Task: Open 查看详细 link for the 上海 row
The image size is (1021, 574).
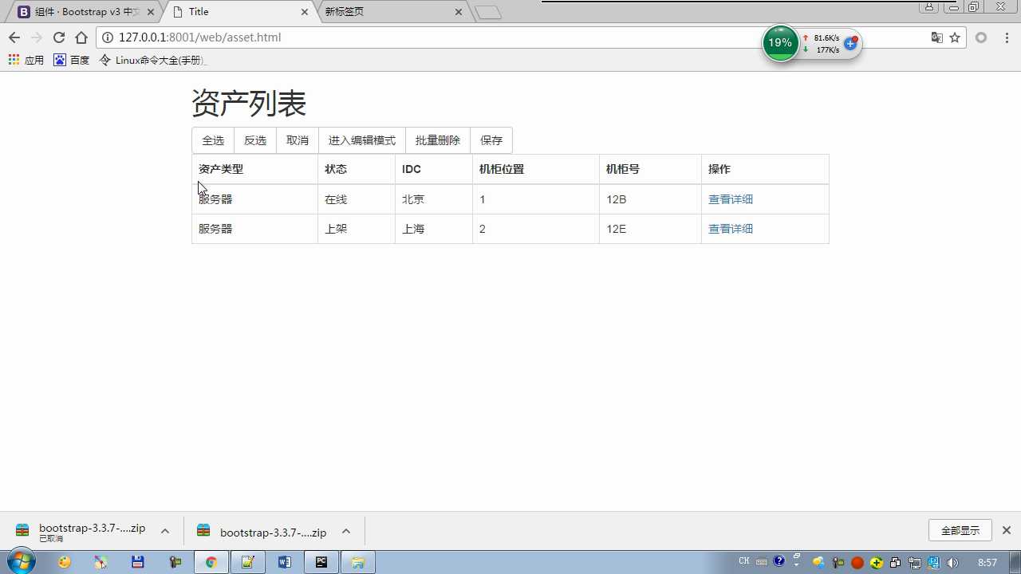Action: (731, 229)
